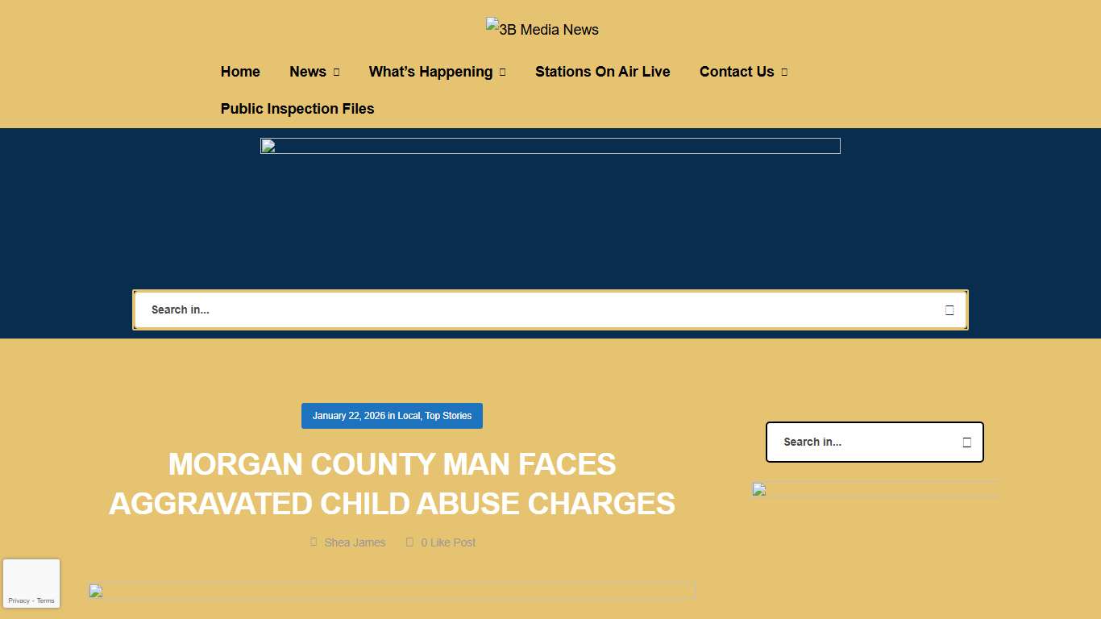
Task: Open Google's Privacy link
Action: (x=19, y=600)
